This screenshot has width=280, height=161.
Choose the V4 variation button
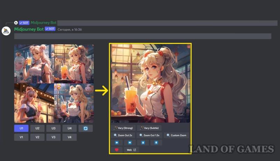[69, 137]
